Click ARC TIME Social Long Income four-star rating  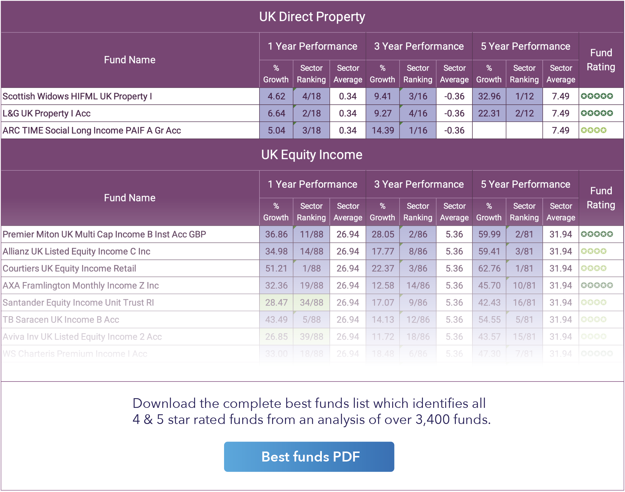pyautogui.click(x=593, y=130)
